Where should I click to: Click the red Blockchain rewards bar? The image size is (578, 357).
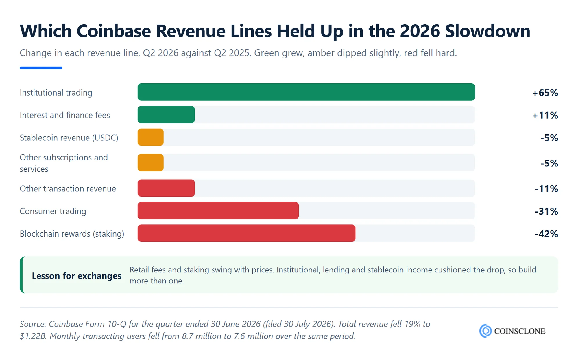point(247,233)
